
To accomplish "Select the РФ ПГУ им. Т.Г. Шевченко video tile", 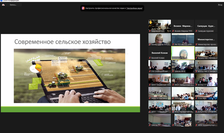I will [183, 39].
